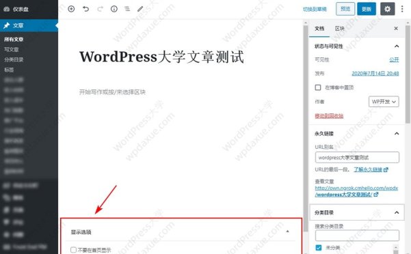Open the content structure info icon

[x=114, y=9]
